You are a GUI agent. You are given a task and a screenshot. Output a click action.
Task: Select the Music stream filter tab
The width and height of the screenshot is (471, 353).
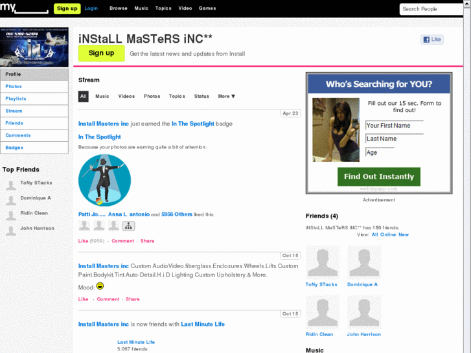click(x=102, y=97)
